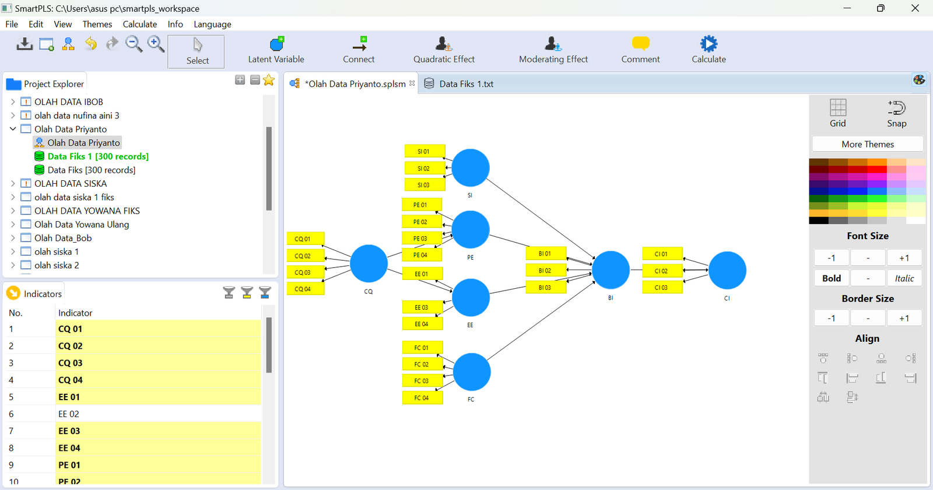Switch to the Data Fiks 1.txt tab
This screenshot has width=933, height=490.
[x=465, y=84]
